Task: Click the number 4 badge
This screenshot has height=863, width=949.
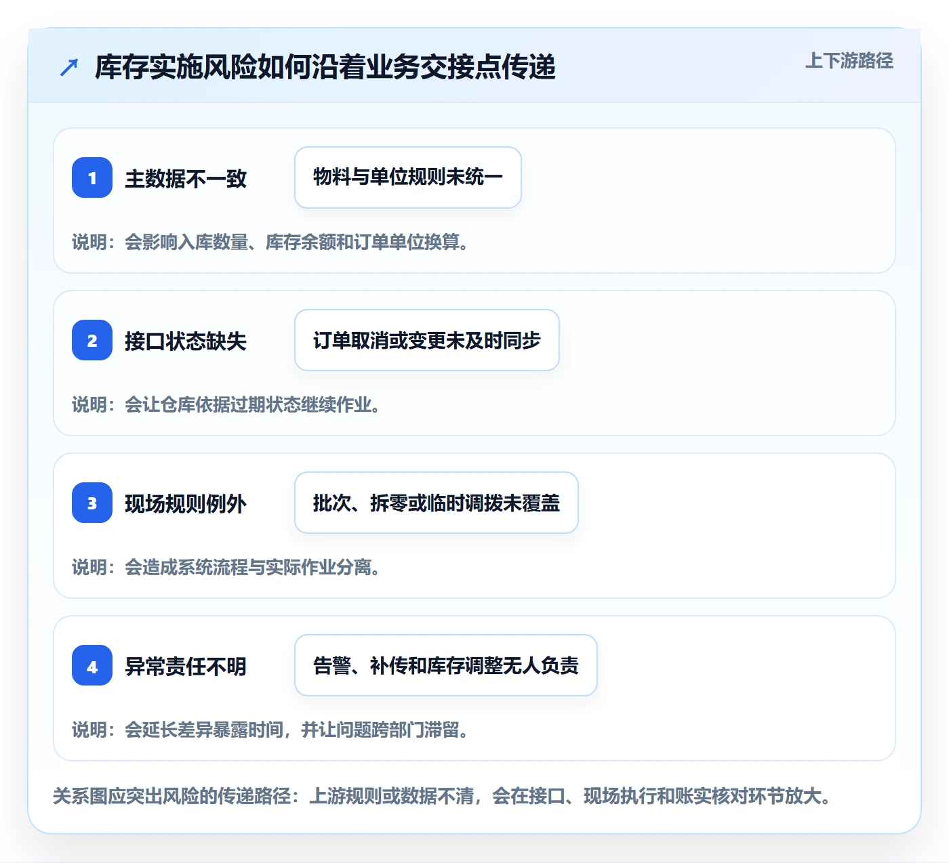Action: (x=92, y=665)
